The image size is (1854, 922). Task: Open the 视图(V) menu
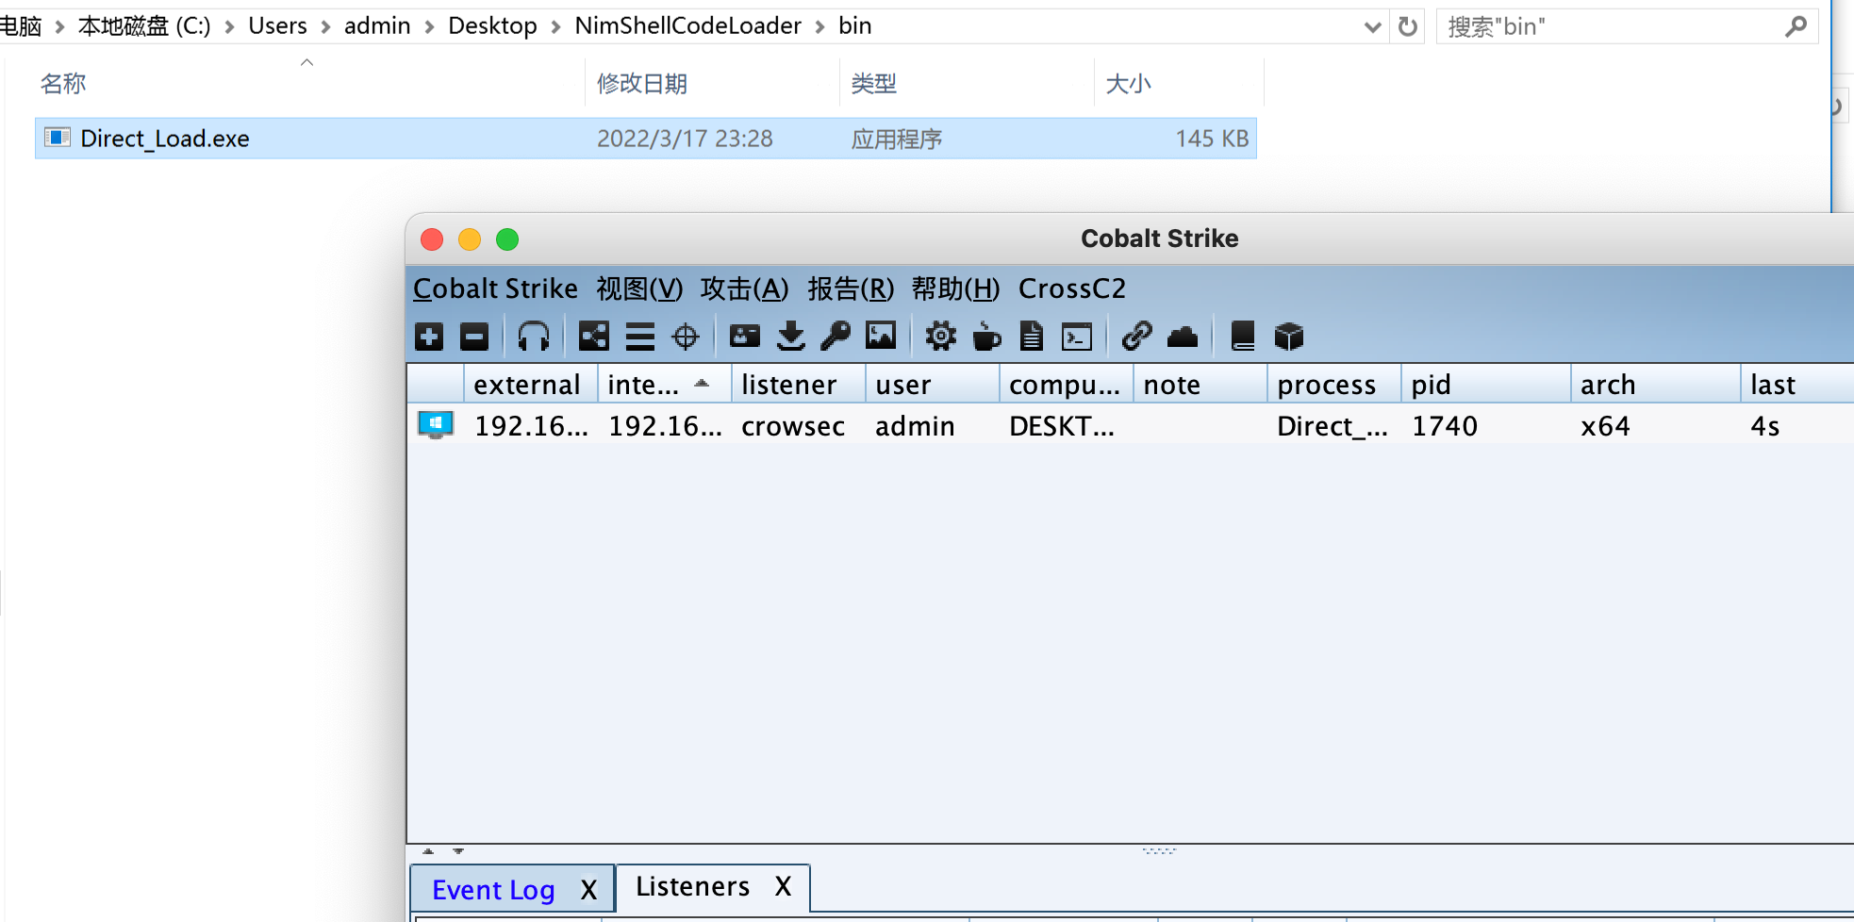[x=639, y=288]
